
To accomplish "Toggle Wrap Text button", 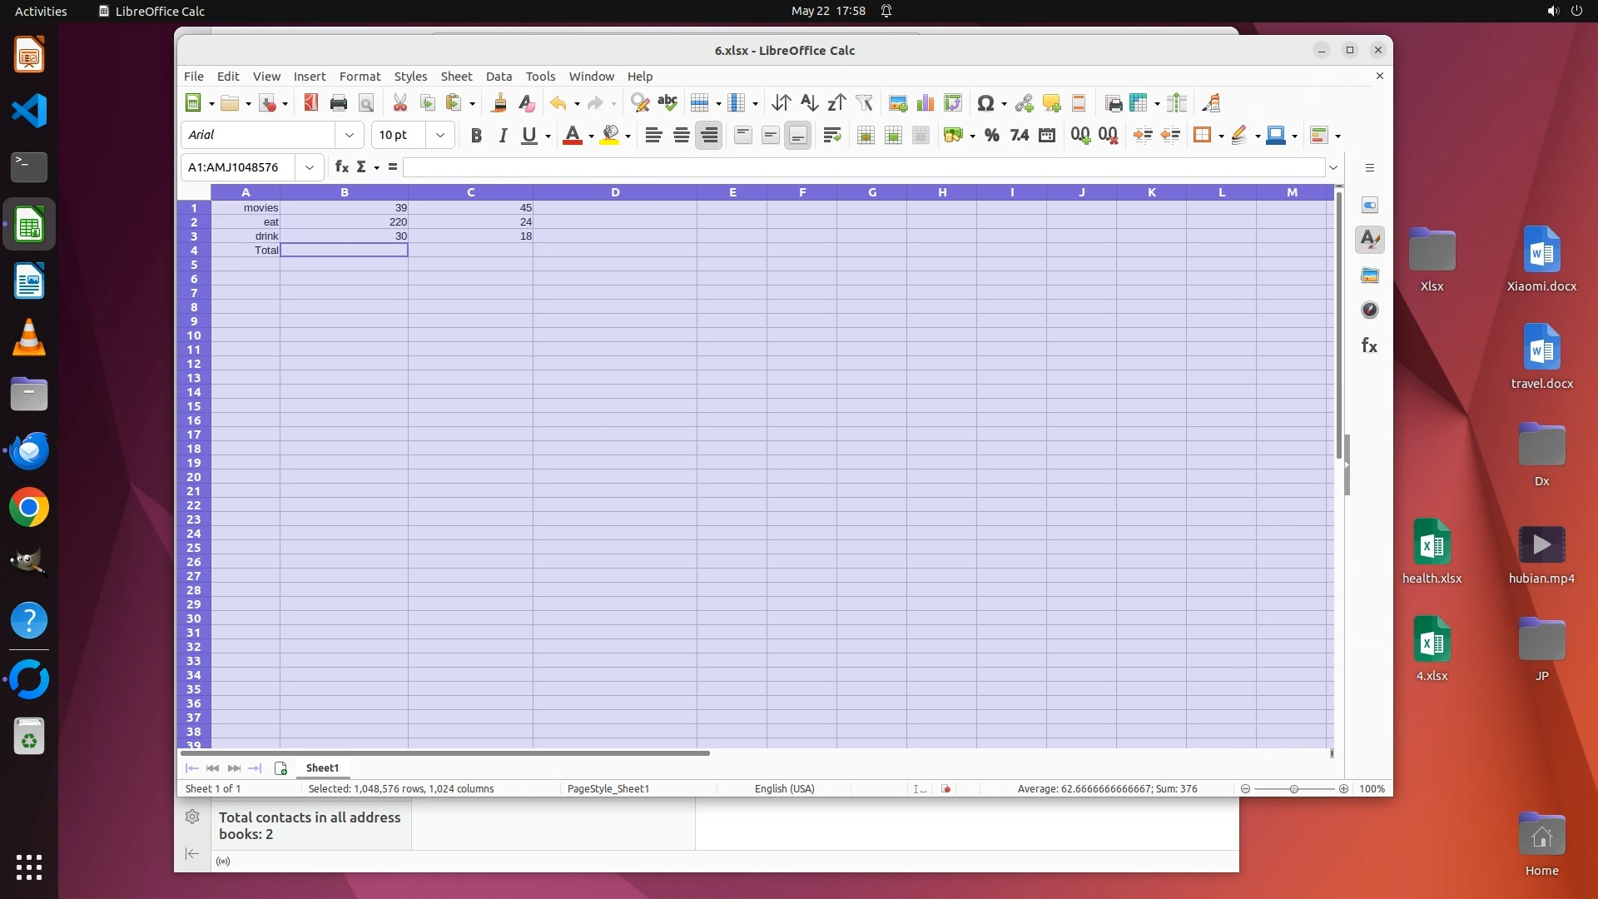I will [x=831, y=136].
